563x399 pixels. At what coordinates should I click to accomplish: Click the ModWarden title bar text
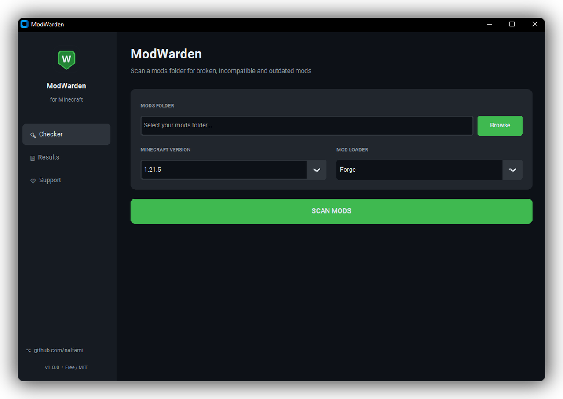48,24
